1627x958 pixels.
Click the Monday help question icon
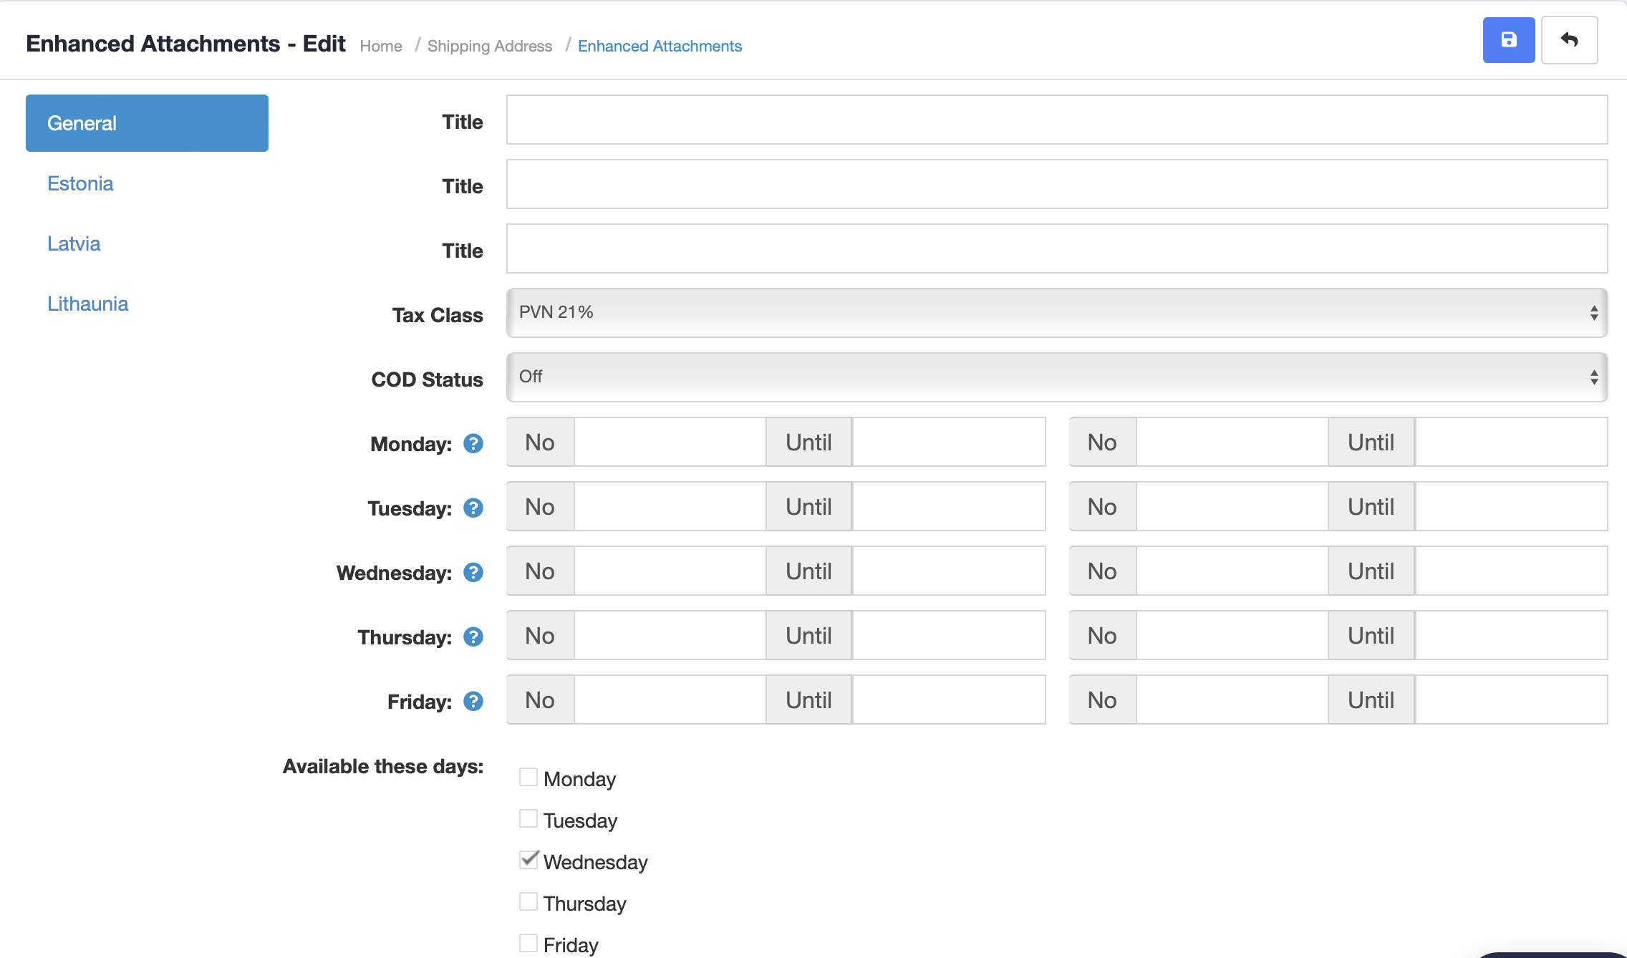pyautogui.click(x=473, y=444)
